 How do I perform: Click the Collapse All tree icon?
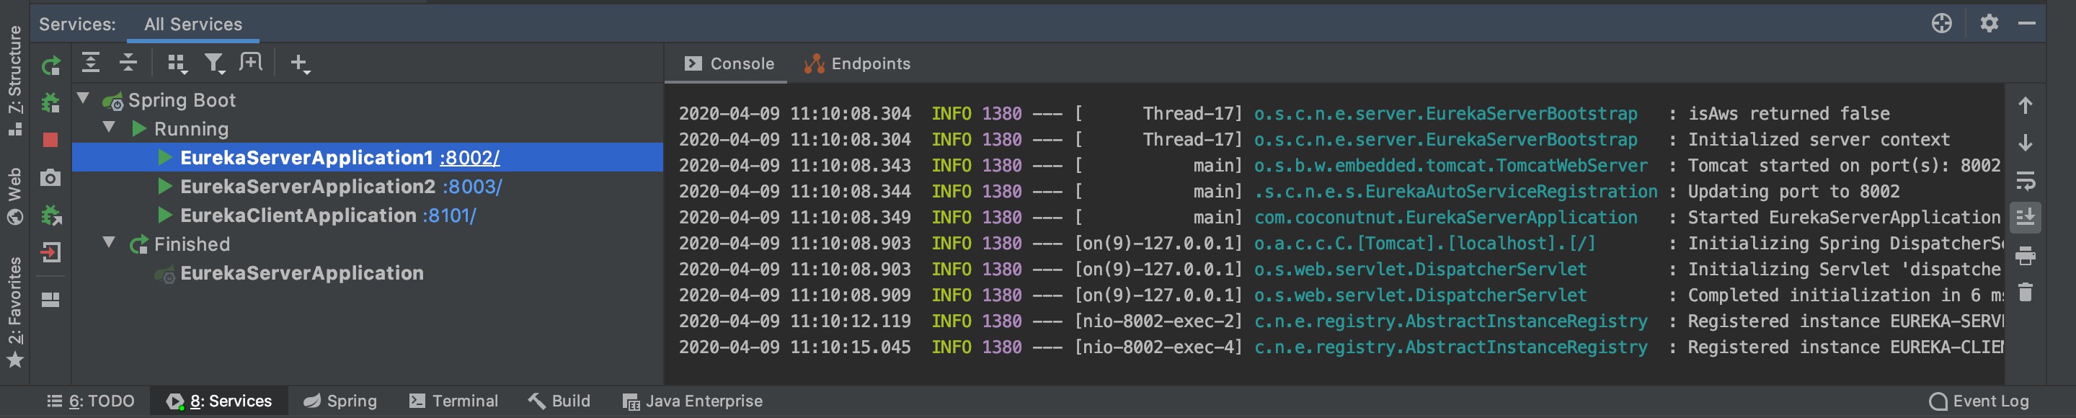point(128,63)
